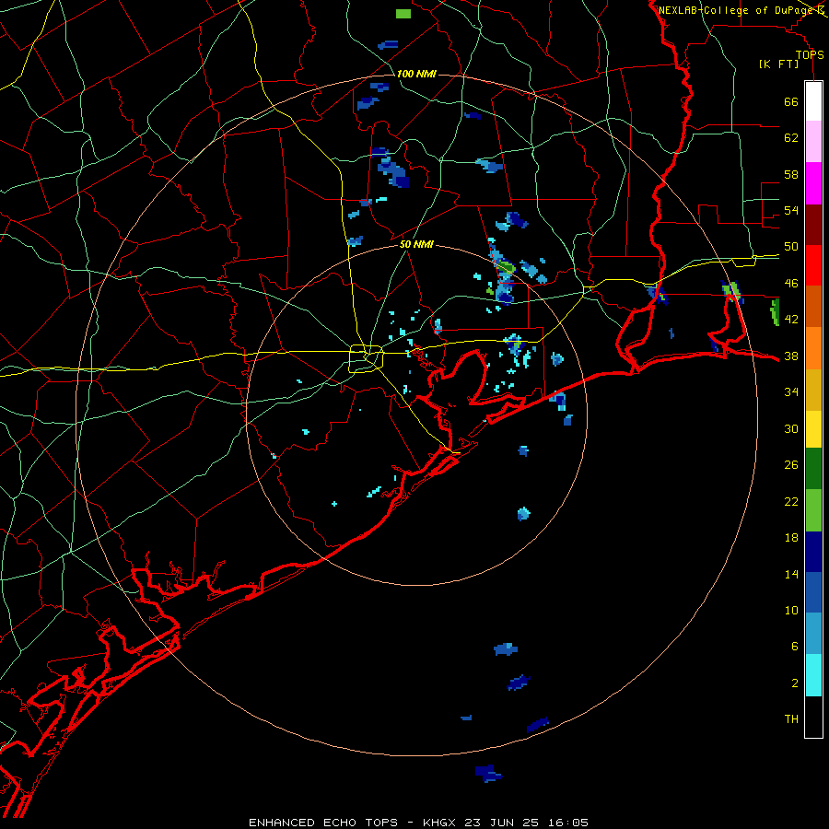Click the 100 NMI range ring label
Image resolution: width=829 pixels, height=829 pixels.
(416, 74)
